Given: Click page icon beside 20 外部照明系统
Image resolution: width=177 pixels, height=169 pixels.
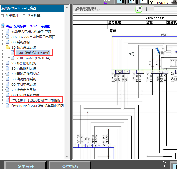Looking at the screenshot, I should [7, 63].
